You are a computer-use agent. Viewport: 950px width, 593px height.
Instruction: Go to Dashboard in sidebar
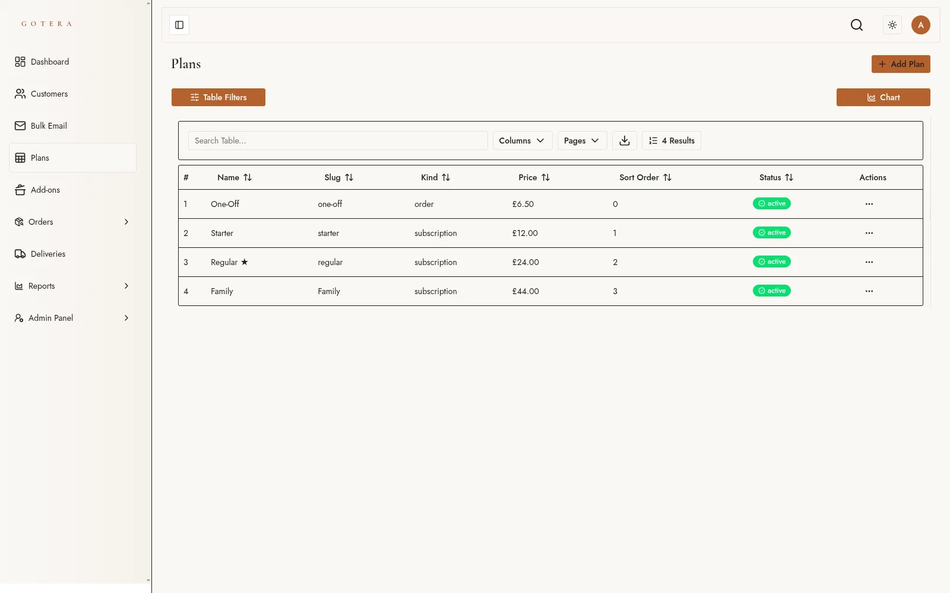(72, 62)
